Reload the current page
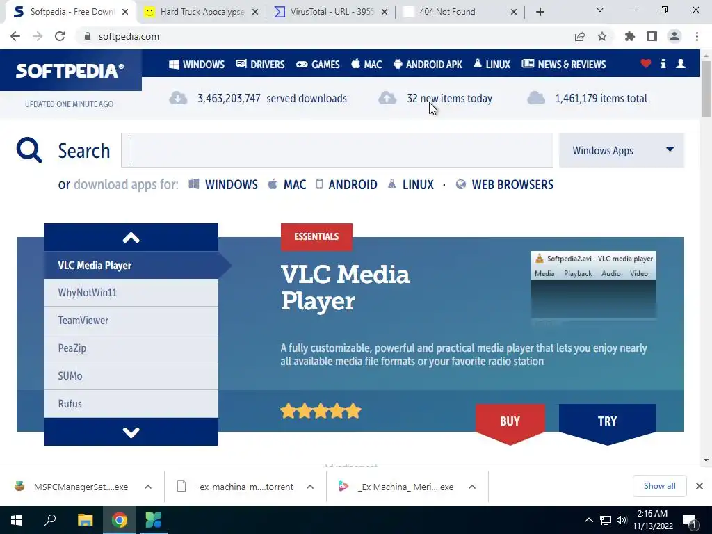Image resolution: width=712 pixels, height=534 pixels. 60,36
